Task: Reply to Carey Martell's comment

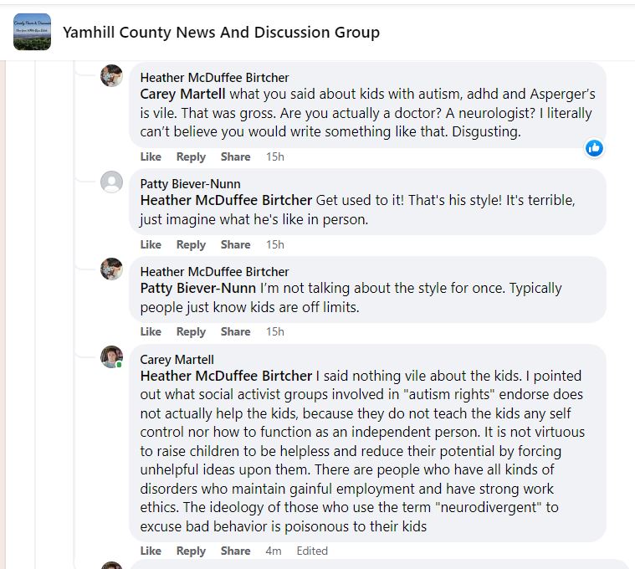Action: pyautogui.click(x=191, y=551)
